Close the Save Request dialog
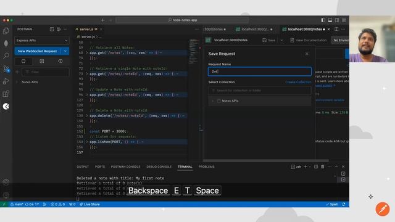This screenshot has width=395, height=222. [307, 54]
